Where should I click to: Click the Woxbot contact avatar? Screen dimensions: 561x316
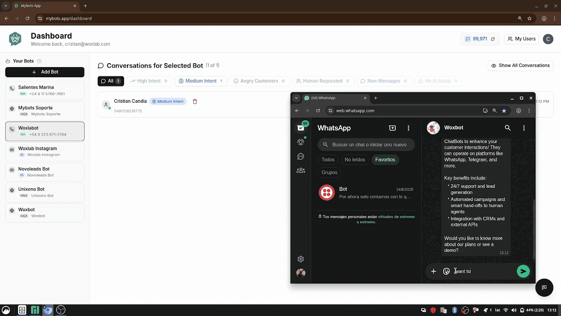click(433, 128)
